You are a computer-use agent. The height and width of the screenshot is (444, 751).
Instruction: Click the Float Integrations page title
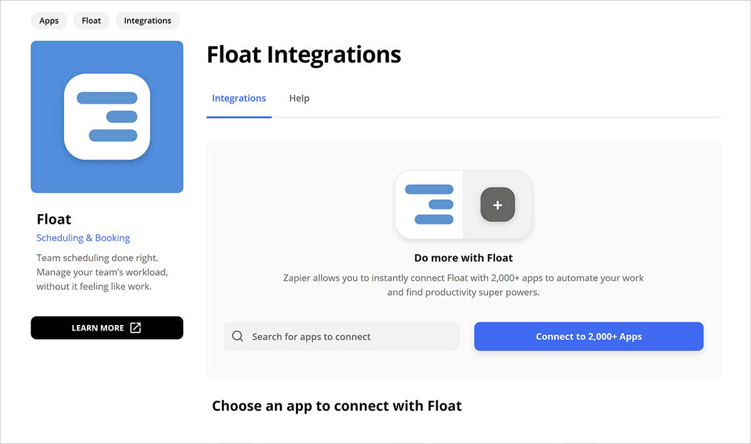304,54
